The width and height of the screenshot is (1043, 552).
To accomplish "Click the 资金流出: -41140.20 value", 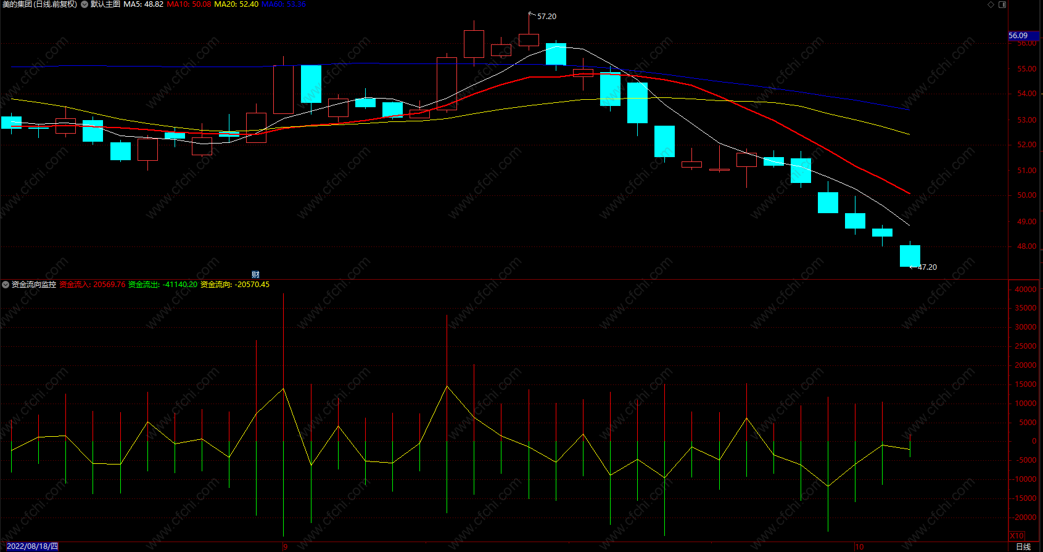I will [x=163, y=285].
